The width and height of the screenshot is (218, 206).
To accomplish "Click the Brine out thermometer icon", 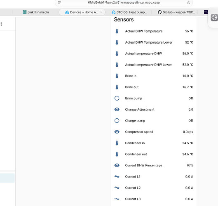I will click(x=117, y=87).
